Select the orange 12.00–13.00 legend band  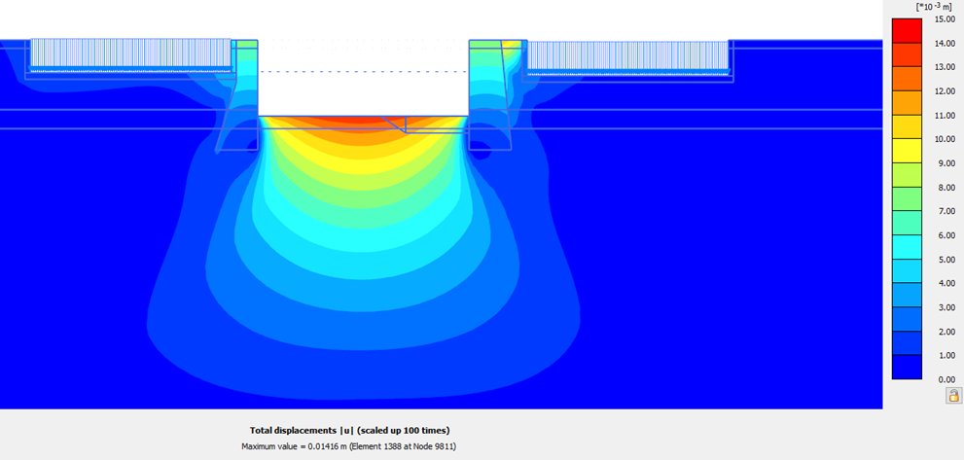coord(907,78)
